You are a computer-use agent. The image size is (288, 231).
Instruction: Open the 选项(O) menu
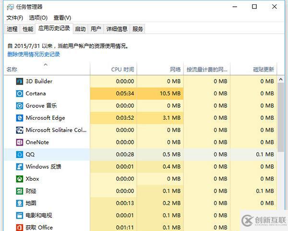[x=38, y=18]
